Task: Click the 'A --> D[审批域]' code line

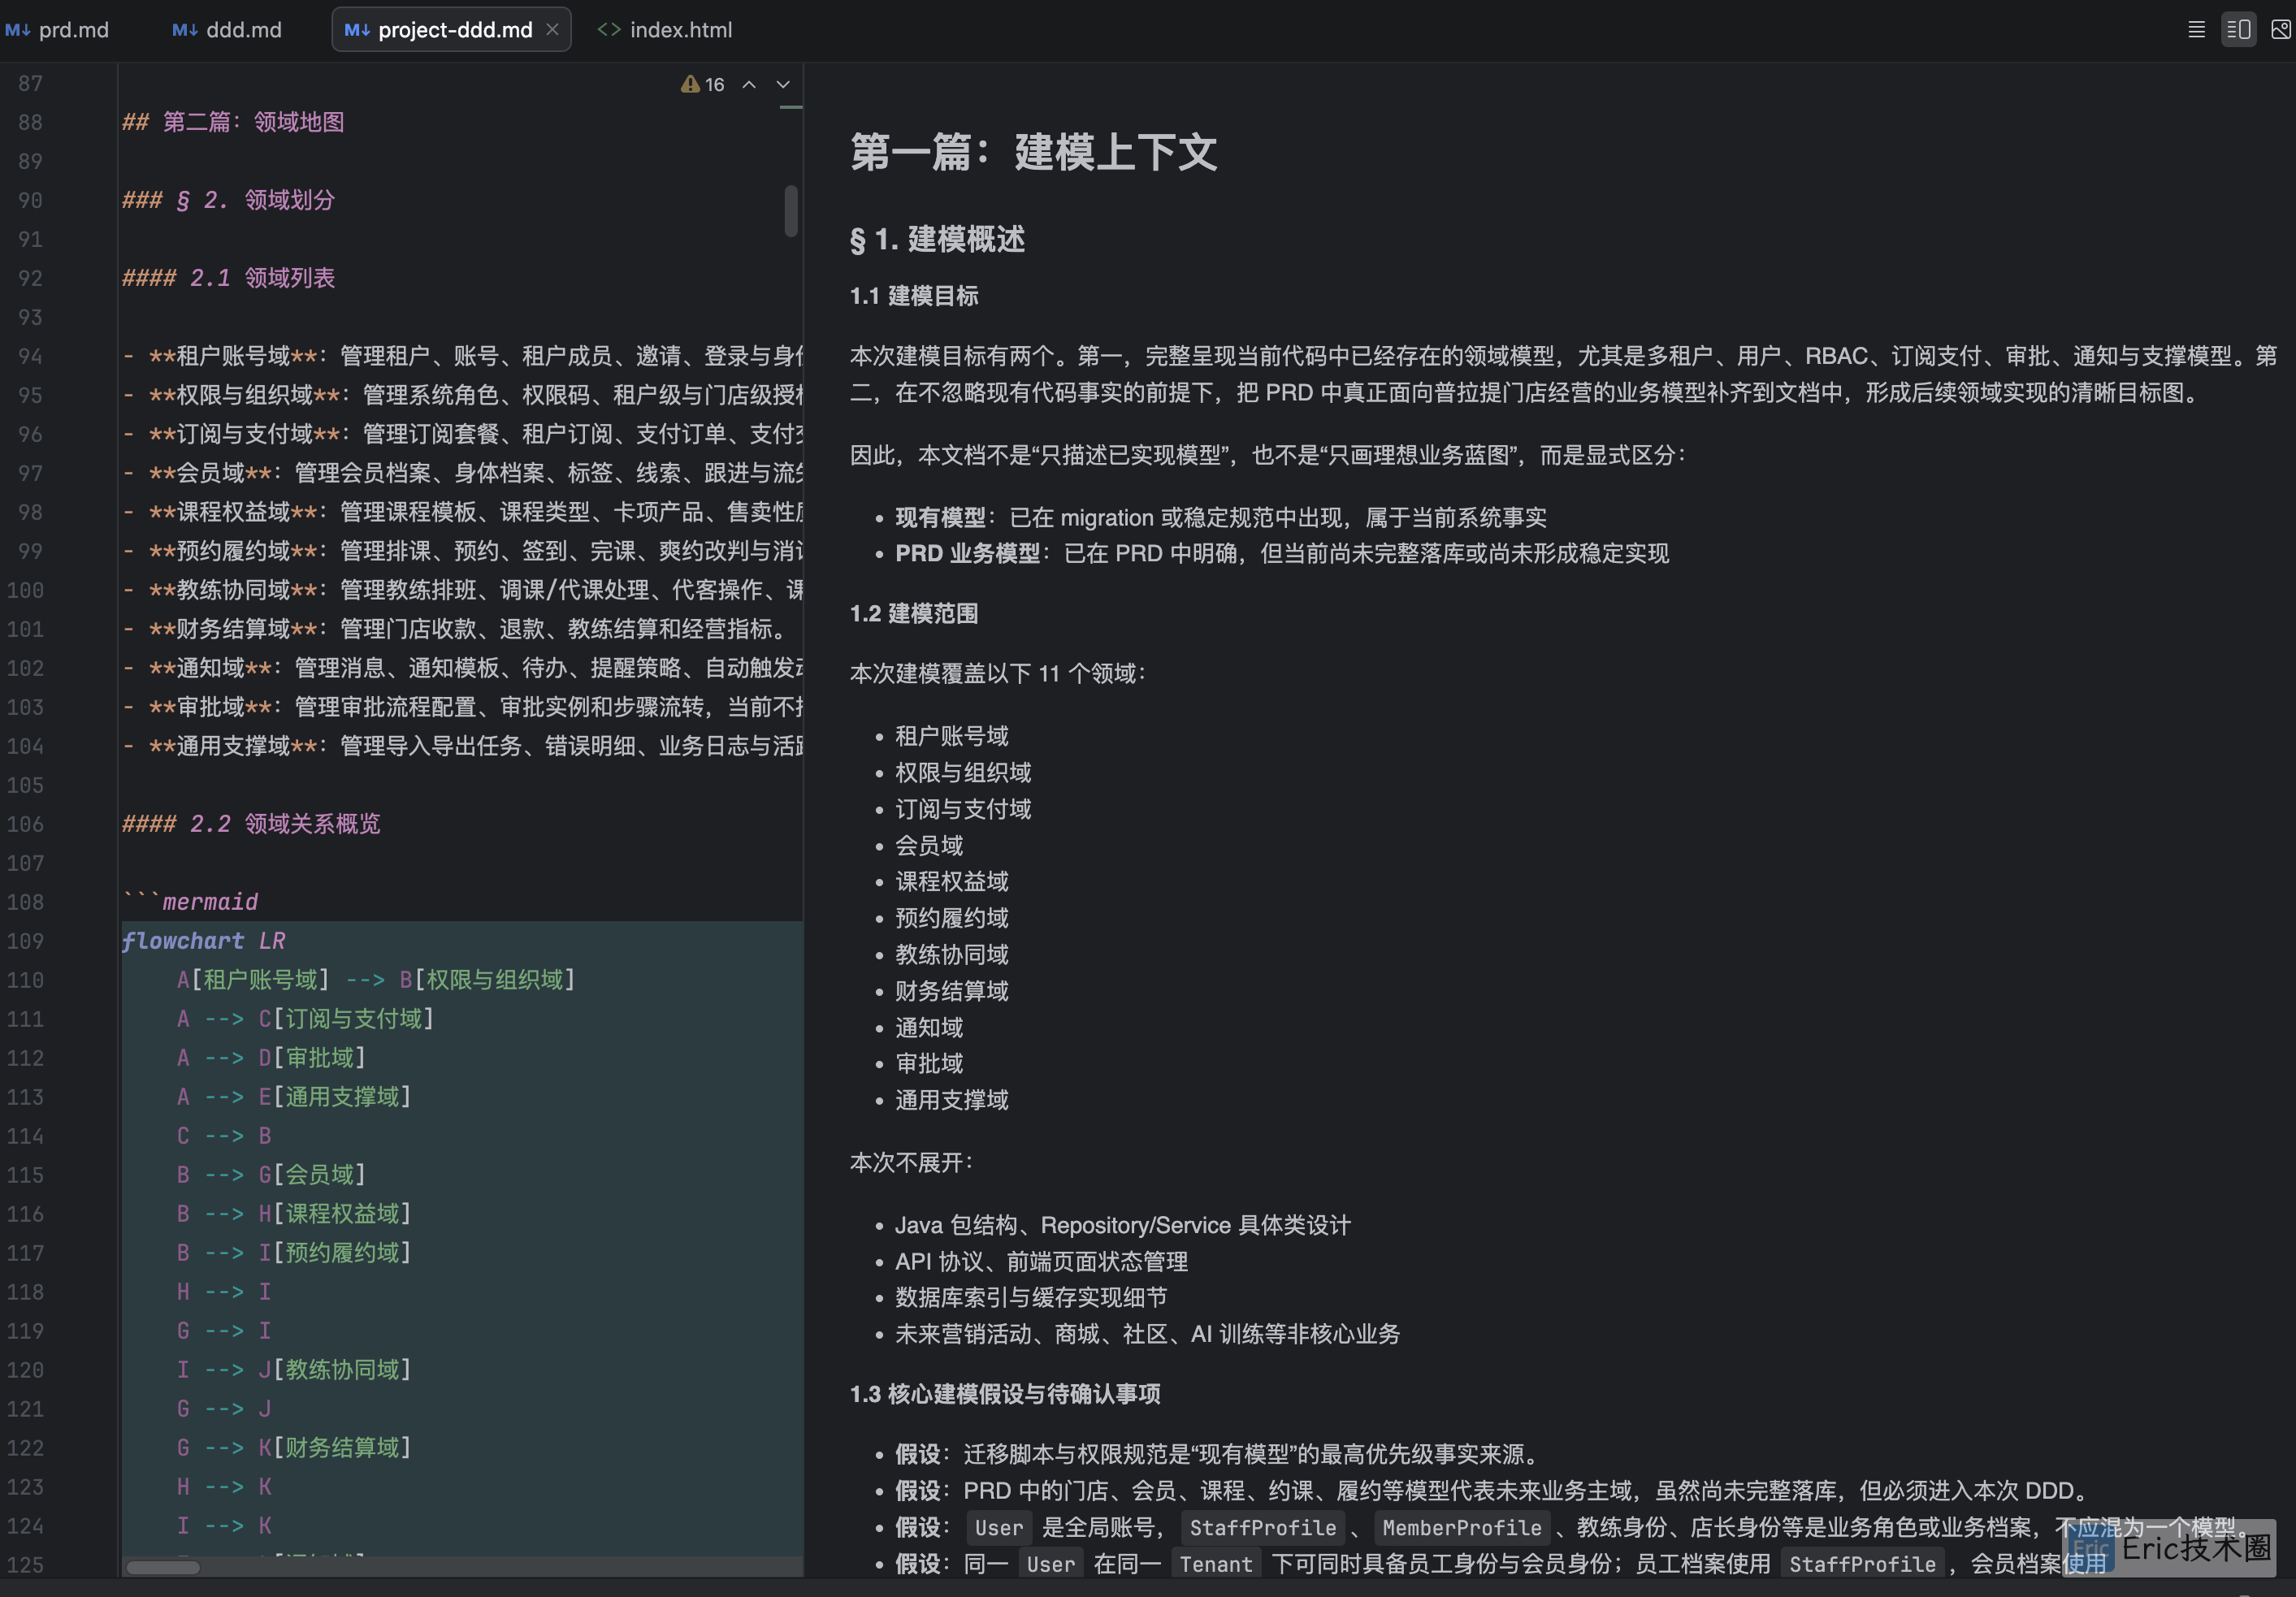Action: click(272, 1058)
